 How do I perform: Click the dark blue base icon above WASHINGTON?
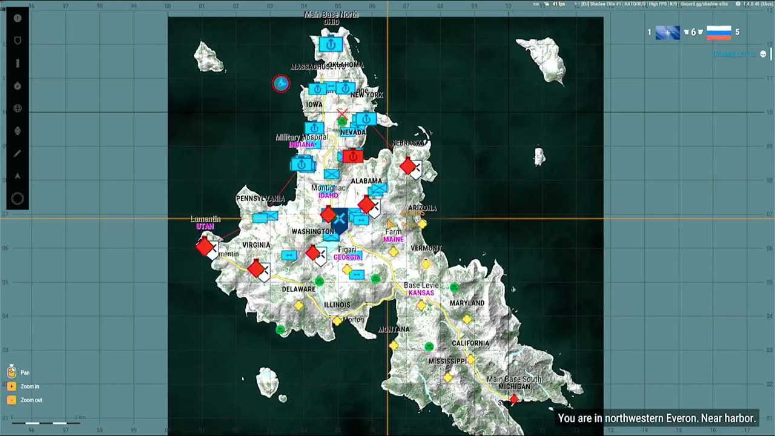[x=339, y=220]
